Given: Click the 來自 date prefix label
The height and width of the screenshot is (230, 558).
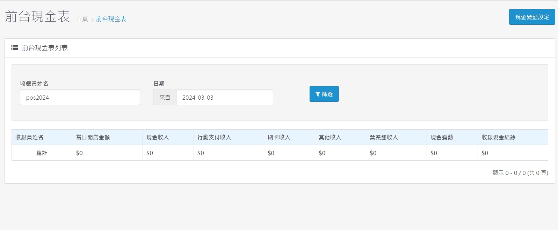Looking at the screenshot, I should point(165,98).
